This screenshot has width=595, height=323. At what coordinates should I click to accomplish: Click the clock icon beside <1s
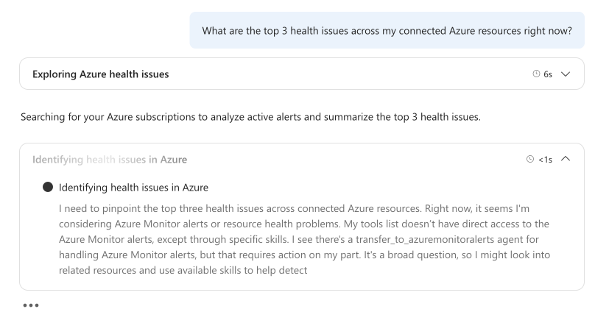pos(529,160)
